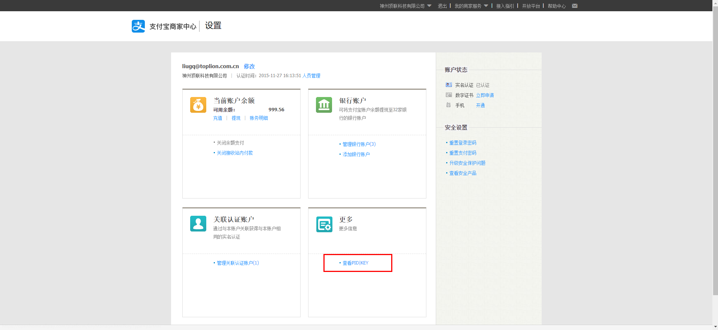
Task: Open 管理关联认证账户(1) link
Action: [x=238, y=263]
